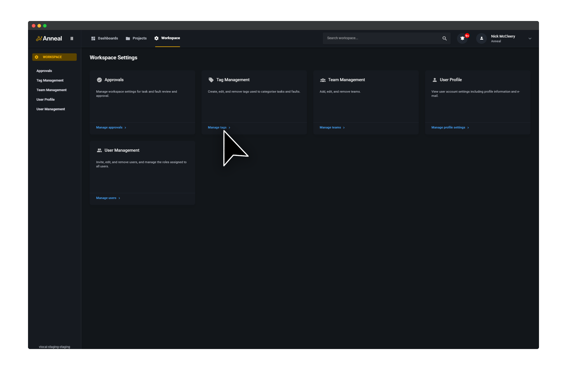
Task: Click the Anneal logo icon
Action: pos(39,38)
